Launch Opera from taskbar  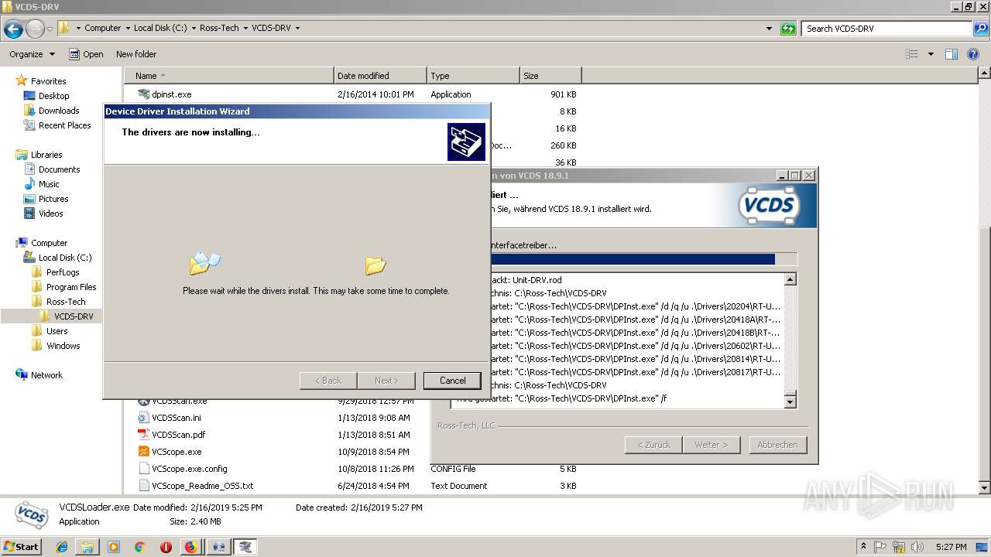pos(166,547)
